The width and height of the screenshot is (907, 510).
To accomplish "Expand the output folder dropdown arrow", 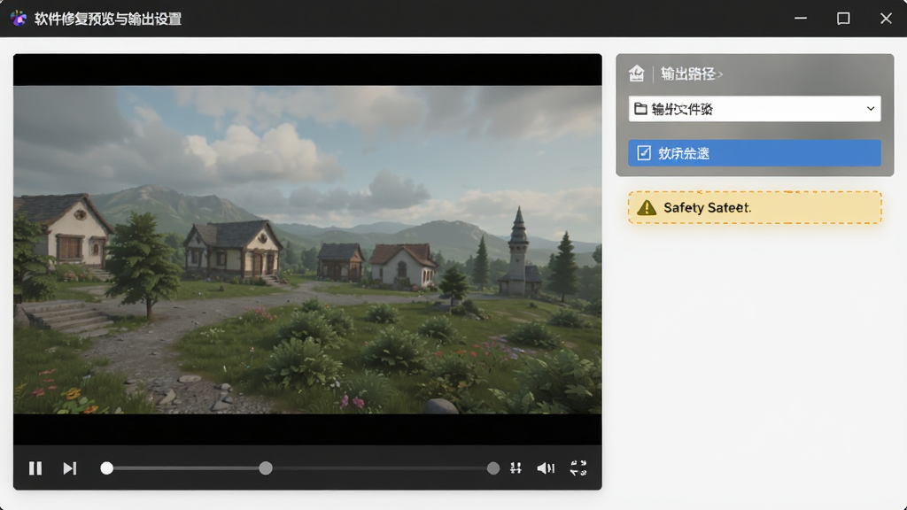I will click(870, 109).
